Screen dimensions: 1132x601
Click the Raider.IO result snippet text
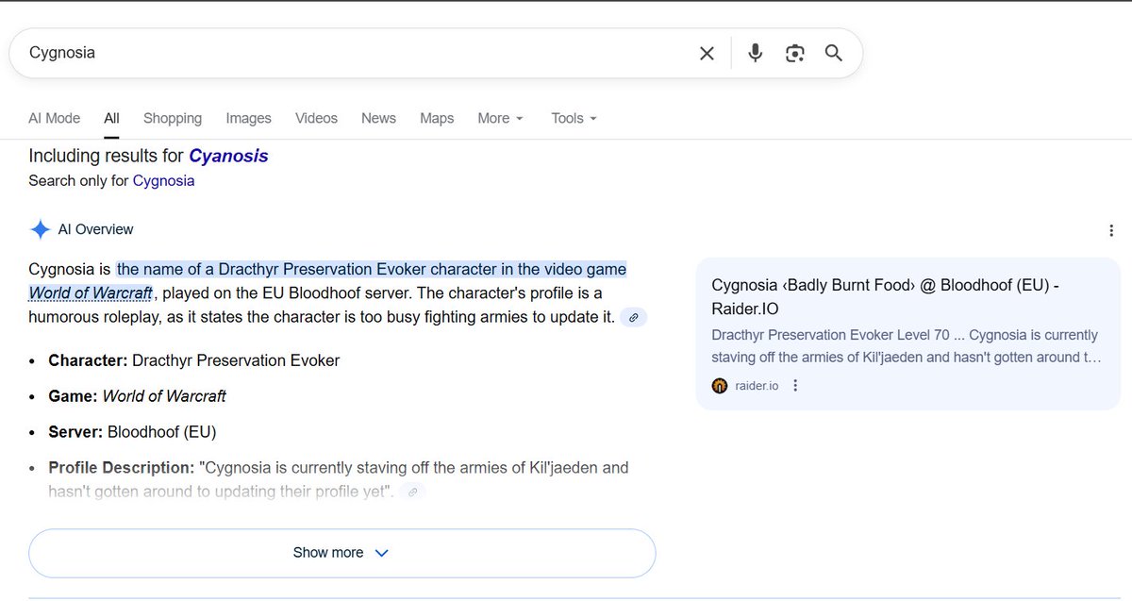[x=906, y=346]
